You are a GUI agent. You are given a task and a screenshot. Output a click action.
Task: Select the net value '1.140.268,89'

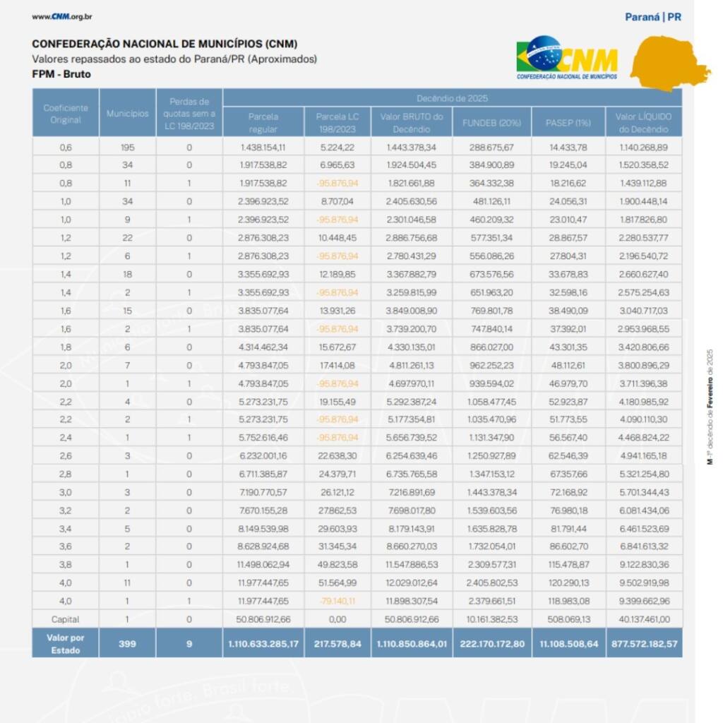pyautogui.click(x=644, y=148)
